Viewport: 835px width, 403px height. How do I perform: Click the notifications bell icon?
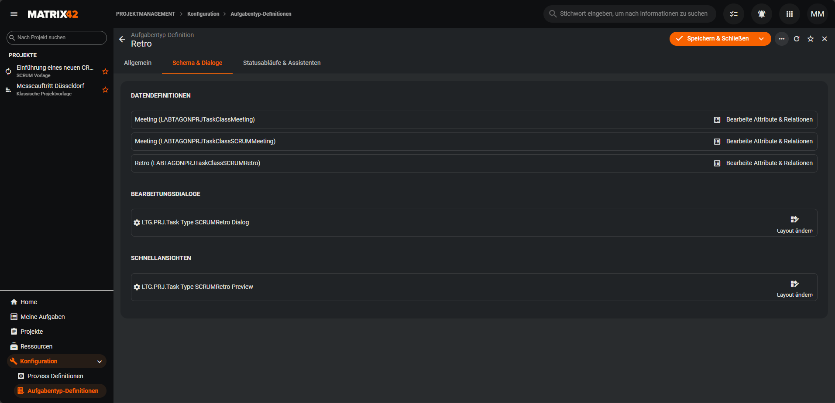click(761, 14)
